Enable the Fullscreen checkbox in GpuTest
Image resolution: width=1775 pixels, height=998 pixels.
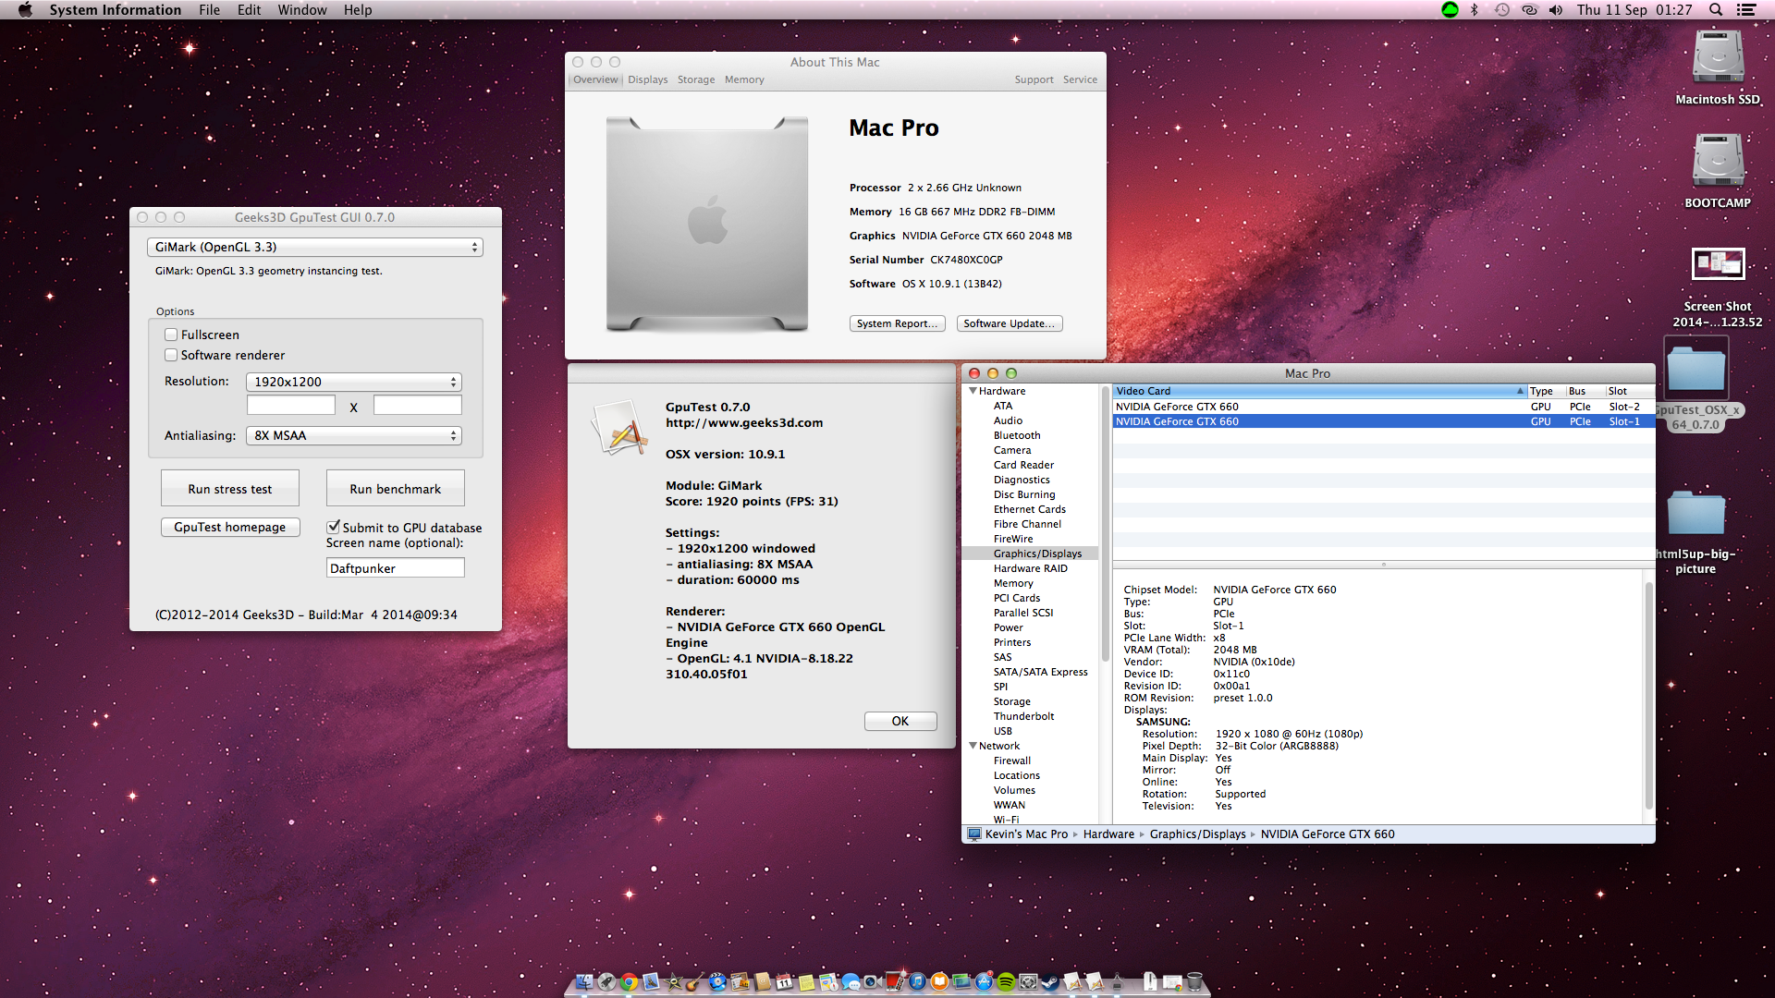(x=171, y=335)
